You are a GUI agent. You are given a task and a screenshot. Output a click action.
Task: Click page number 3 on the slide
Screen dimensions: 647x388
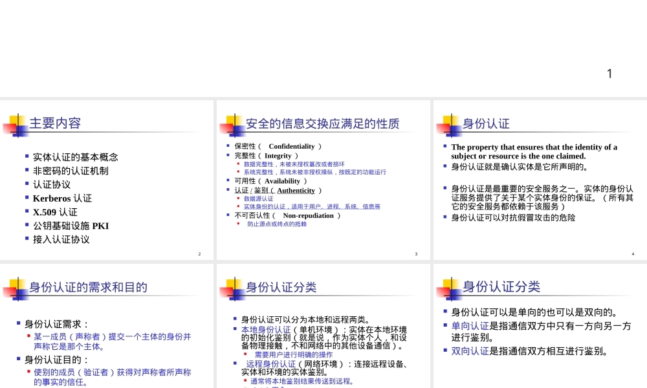pyautogui.click(x=416, y=254)
